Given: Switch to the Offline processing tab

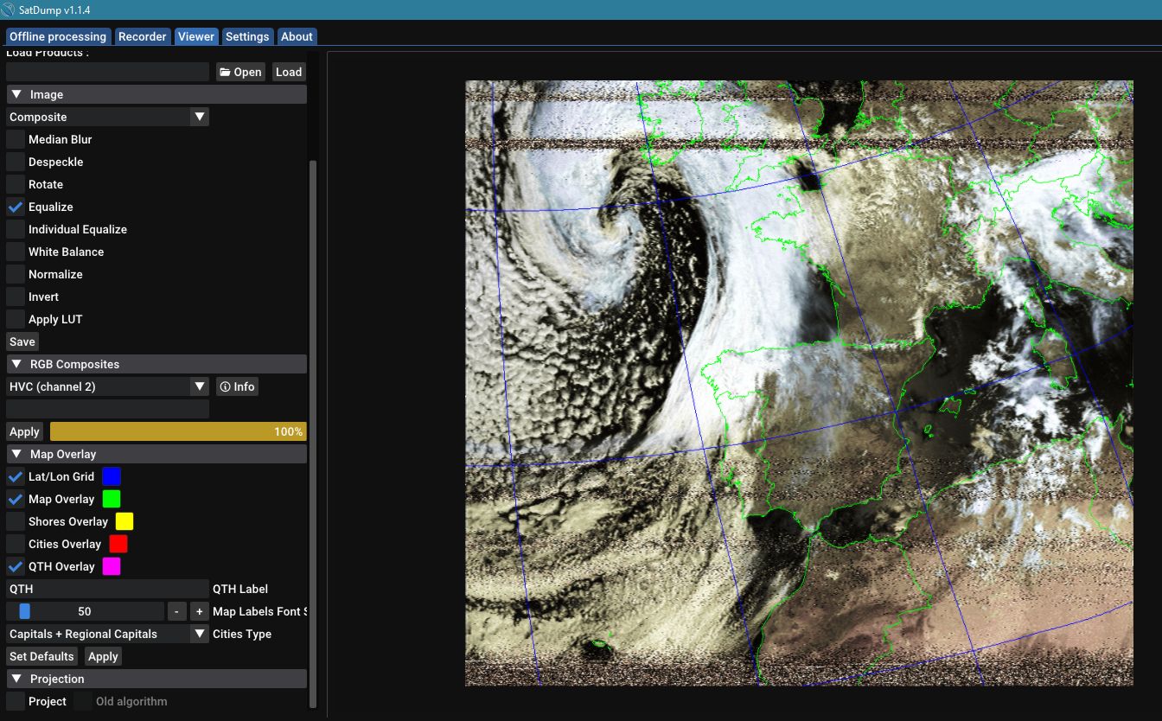Looking at the screenshot, I should click(58, 36).
